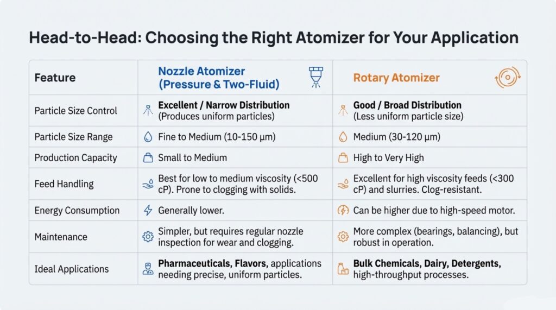Click the blue nozzle atomizer header icon

coord(315,77)
